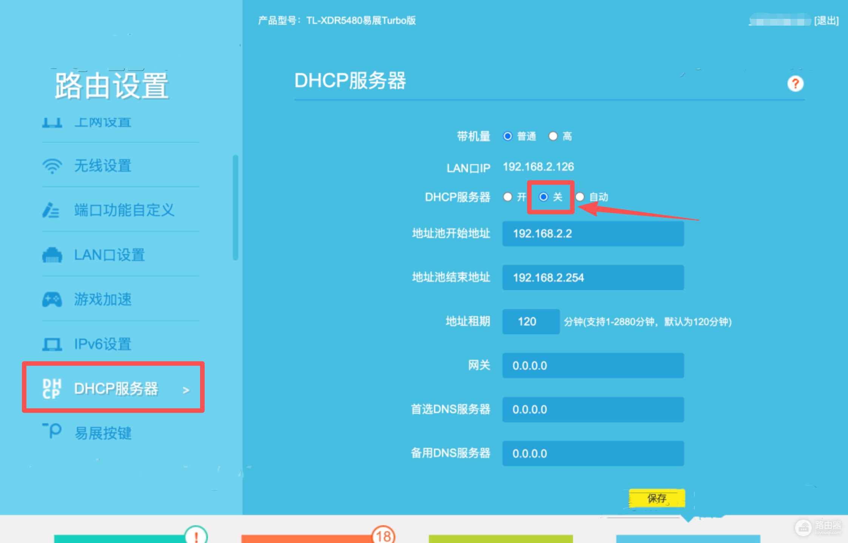Image resolution: width=848 pixels, height=543 pixels.
Task: Click the sidebar vertical scrollbar
Action: coord(236,207)
